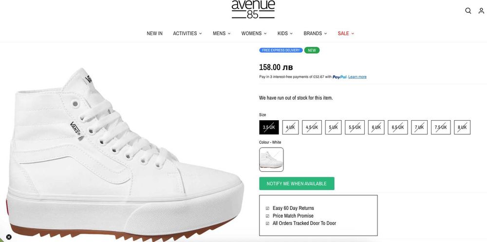
Task: Select size 3.5 UK
Action: (x=269, y=128)
